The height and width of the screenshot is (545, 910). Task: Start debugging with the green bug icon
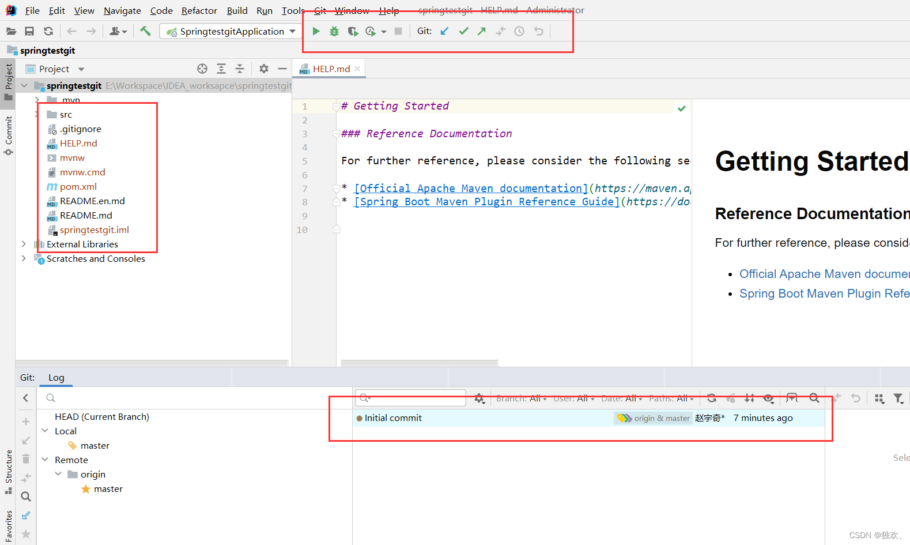tap(334, 31)
